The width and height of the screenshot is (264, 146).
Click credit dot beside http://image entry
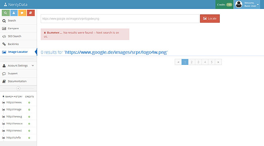pos(29,109)
